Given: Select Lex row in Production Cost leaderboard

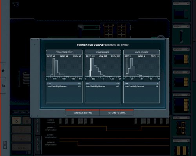Looking at the screenshot, I should click(x=64, y=83).
